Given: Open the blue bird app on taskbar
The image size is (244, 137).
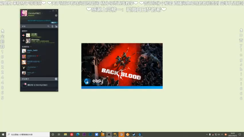Looking at the screenshot, I should point(96,135).
